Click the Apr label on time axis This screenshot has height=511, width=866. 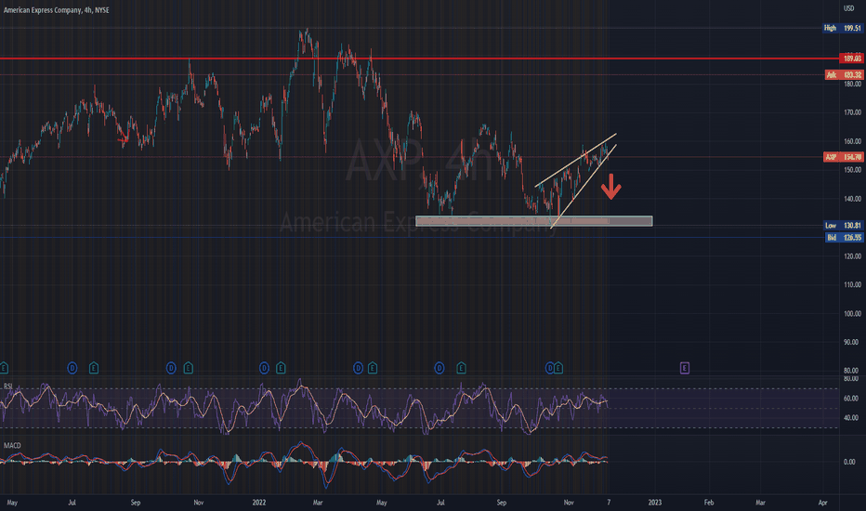point(823,503)
